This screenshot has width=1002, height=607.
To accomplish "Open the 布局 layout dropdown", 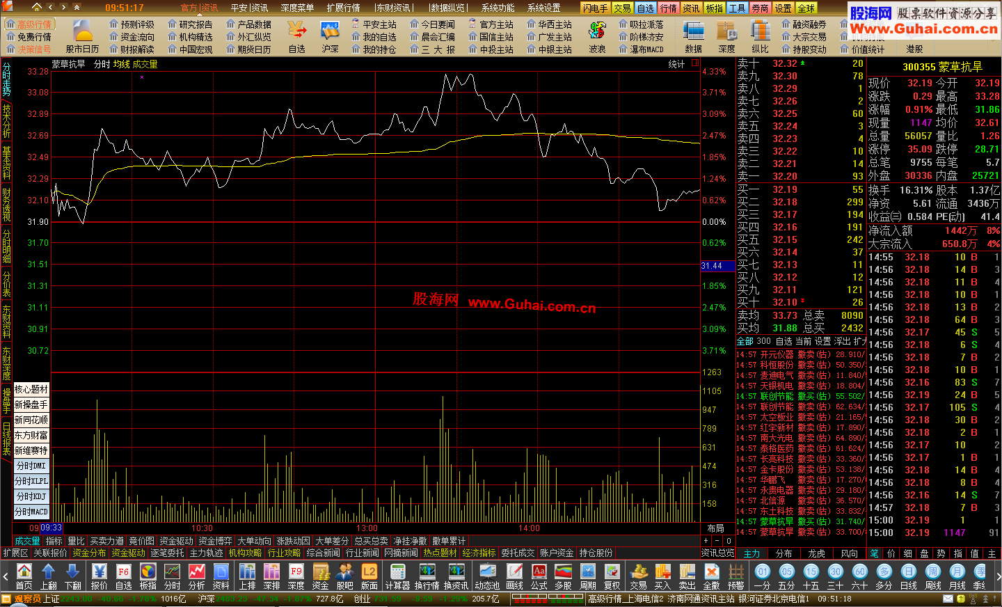I will click(x=715, y=529).
